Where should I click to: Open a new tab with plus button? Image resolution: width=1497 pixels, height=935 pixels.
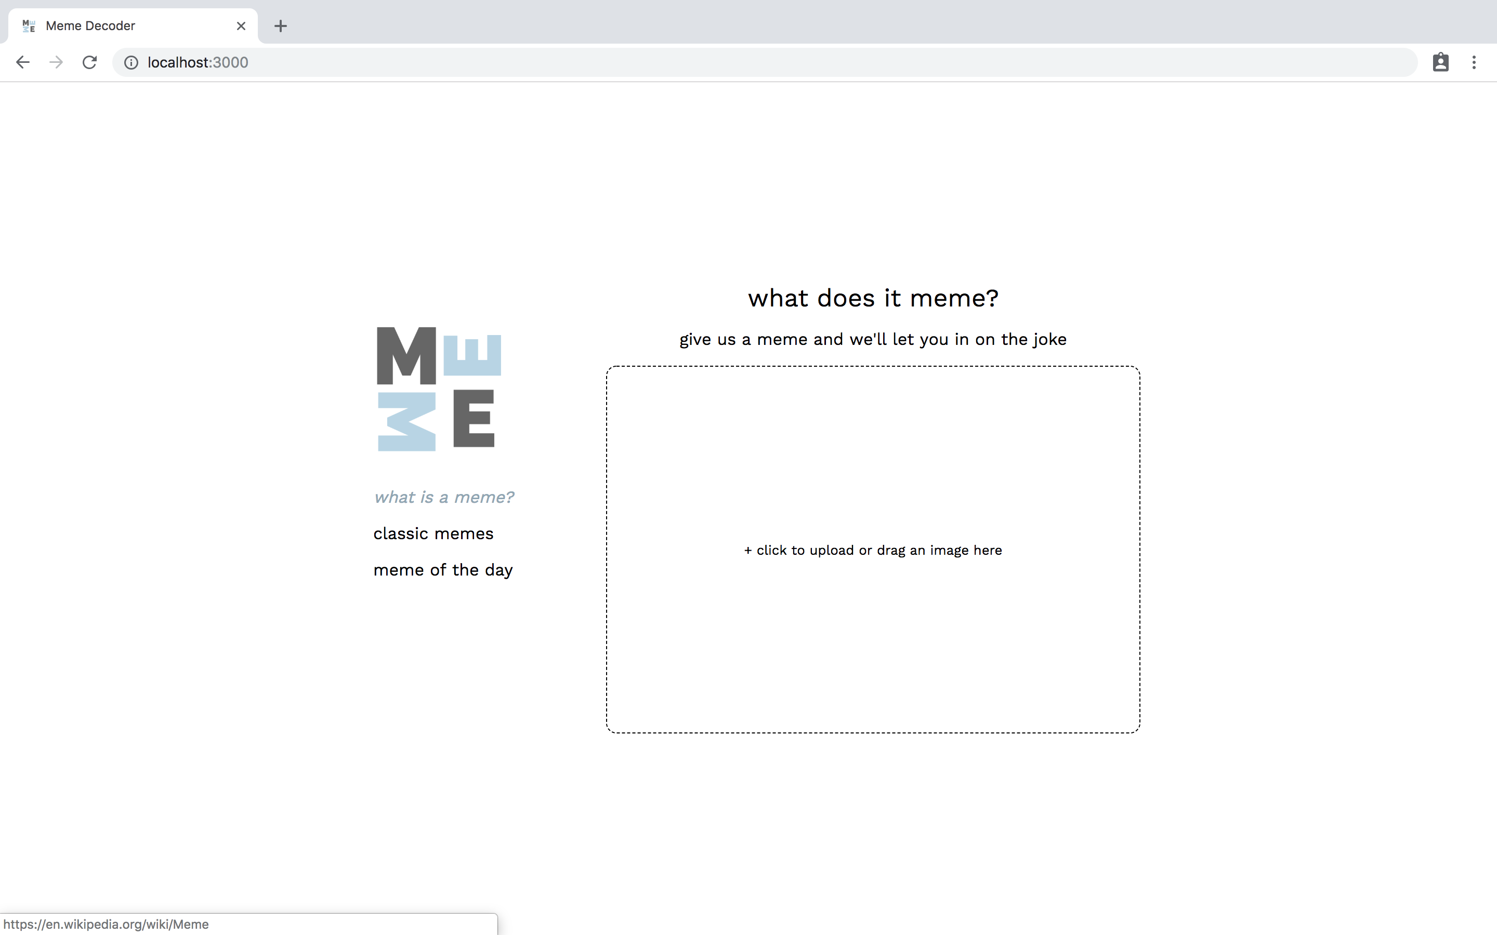point(280,26)
